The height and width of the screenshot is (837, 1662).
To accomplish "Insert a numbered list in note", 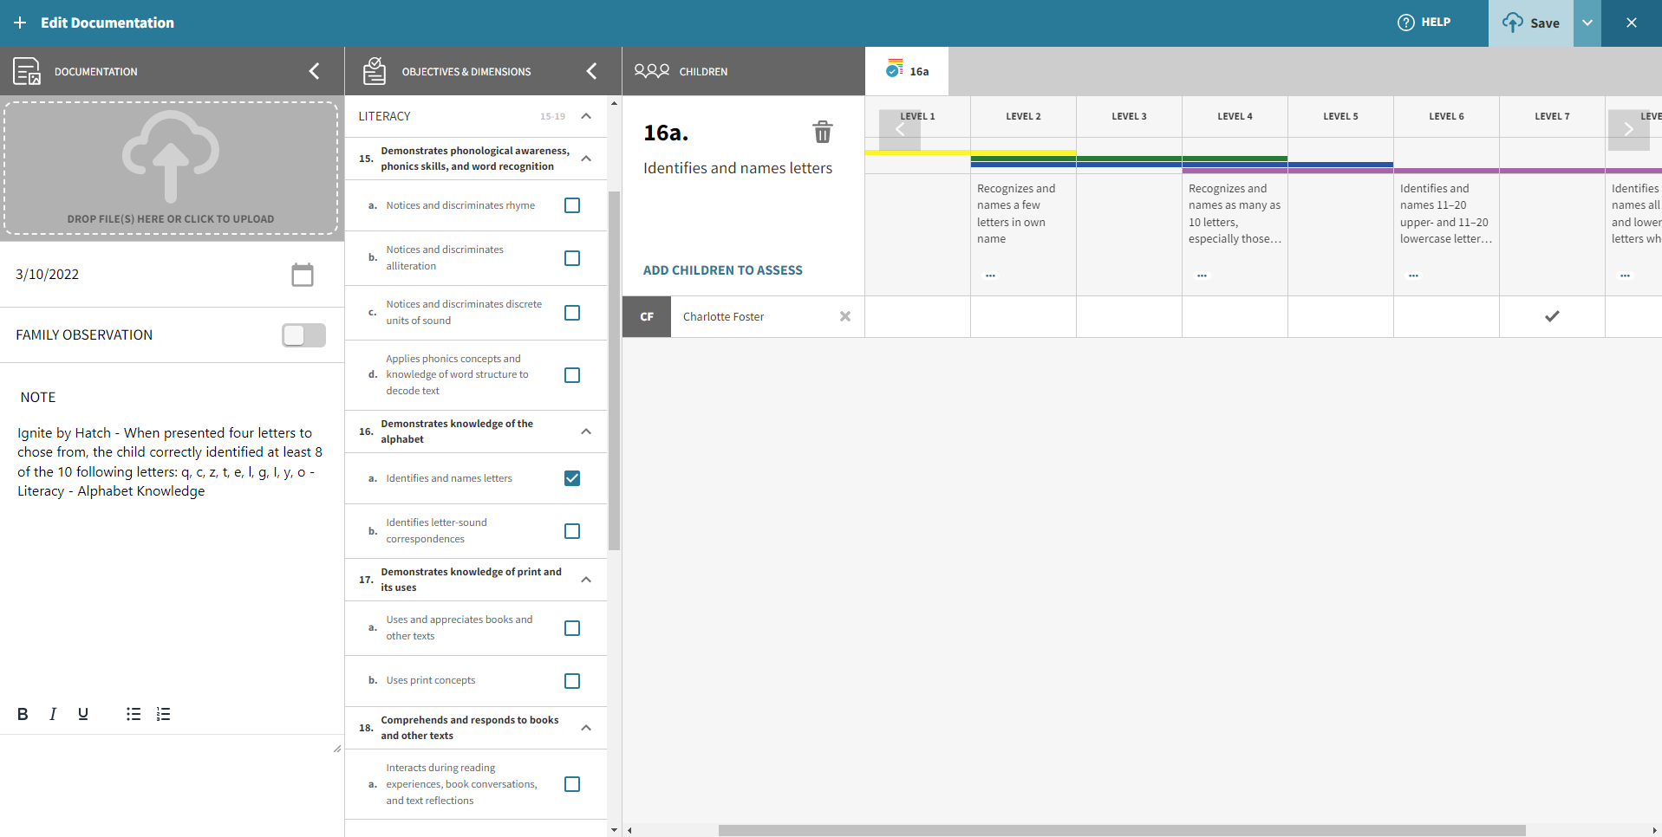I will [163, 714].
